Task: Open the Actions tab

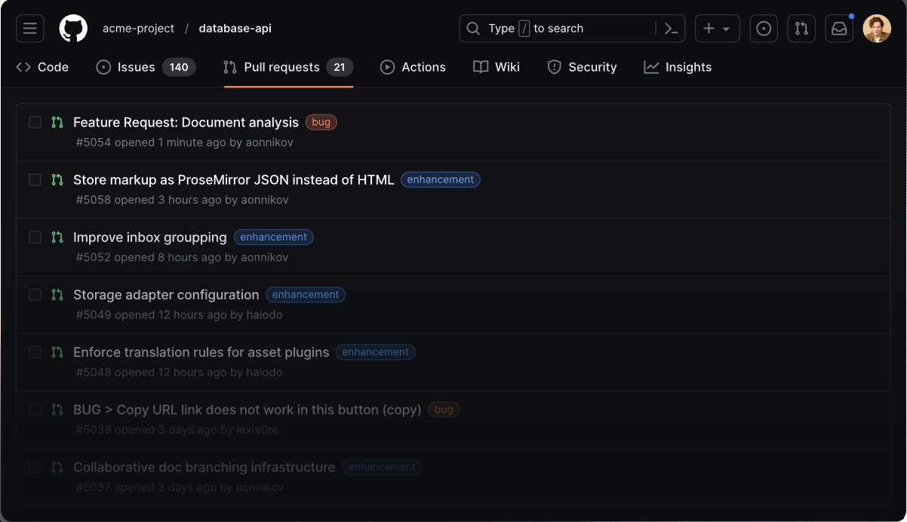Action: (413, 67)
